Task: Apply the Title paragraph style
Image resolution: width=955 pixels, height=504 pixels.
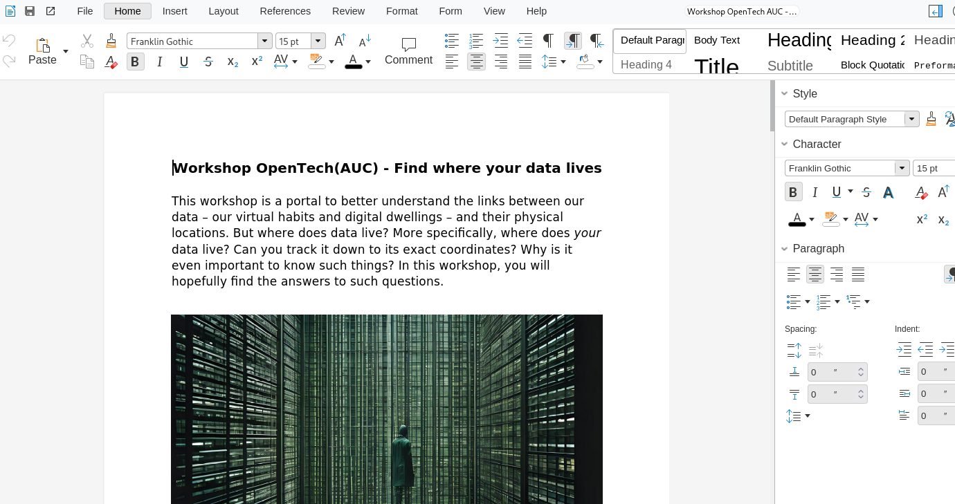Action: point(716,67)
